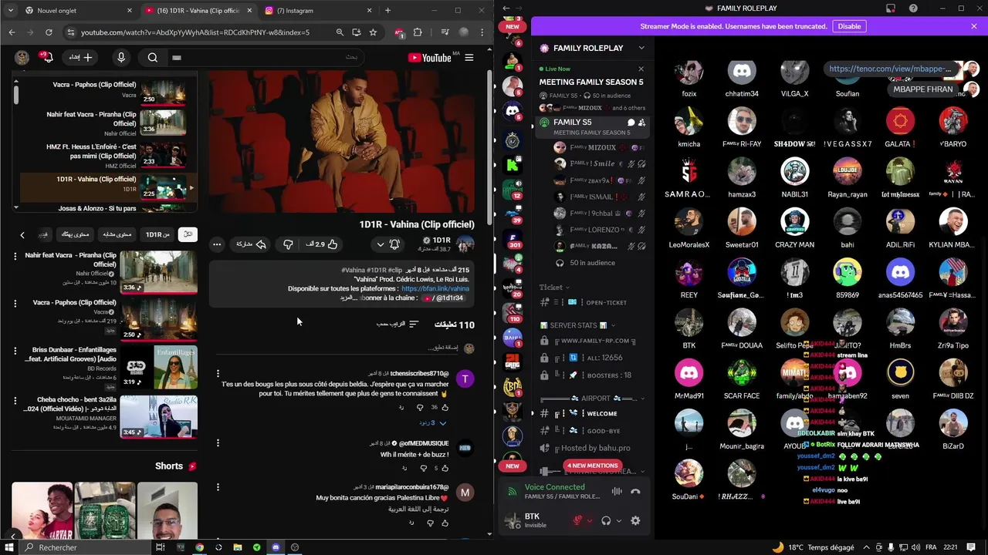The image size is (988, 555).
Task: Switch to the Instagram browser tab
Action: coord(316,11)
